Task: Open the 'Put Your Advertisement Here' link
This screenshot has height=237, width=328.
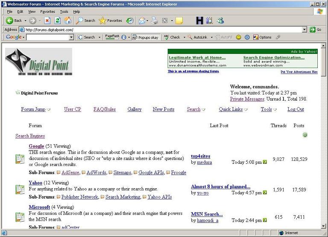Action: pyautogui.click(x=299, y=72)
